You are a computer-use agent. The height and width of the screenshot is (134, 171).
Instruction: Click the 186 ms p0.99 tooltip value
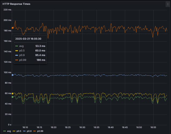[41, 60]
